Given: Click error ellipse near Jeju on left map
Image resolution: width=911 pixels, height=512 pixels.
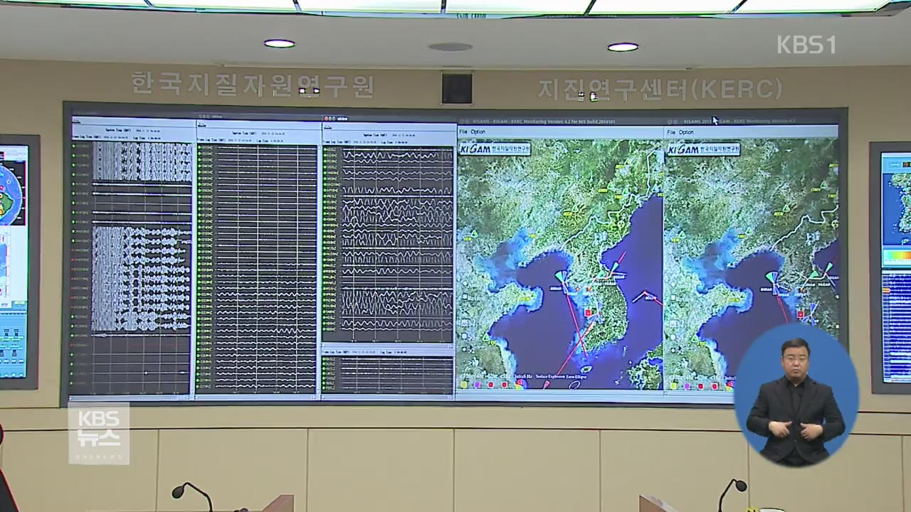Looking at the screenshot, I should click(x=586, y=369).
